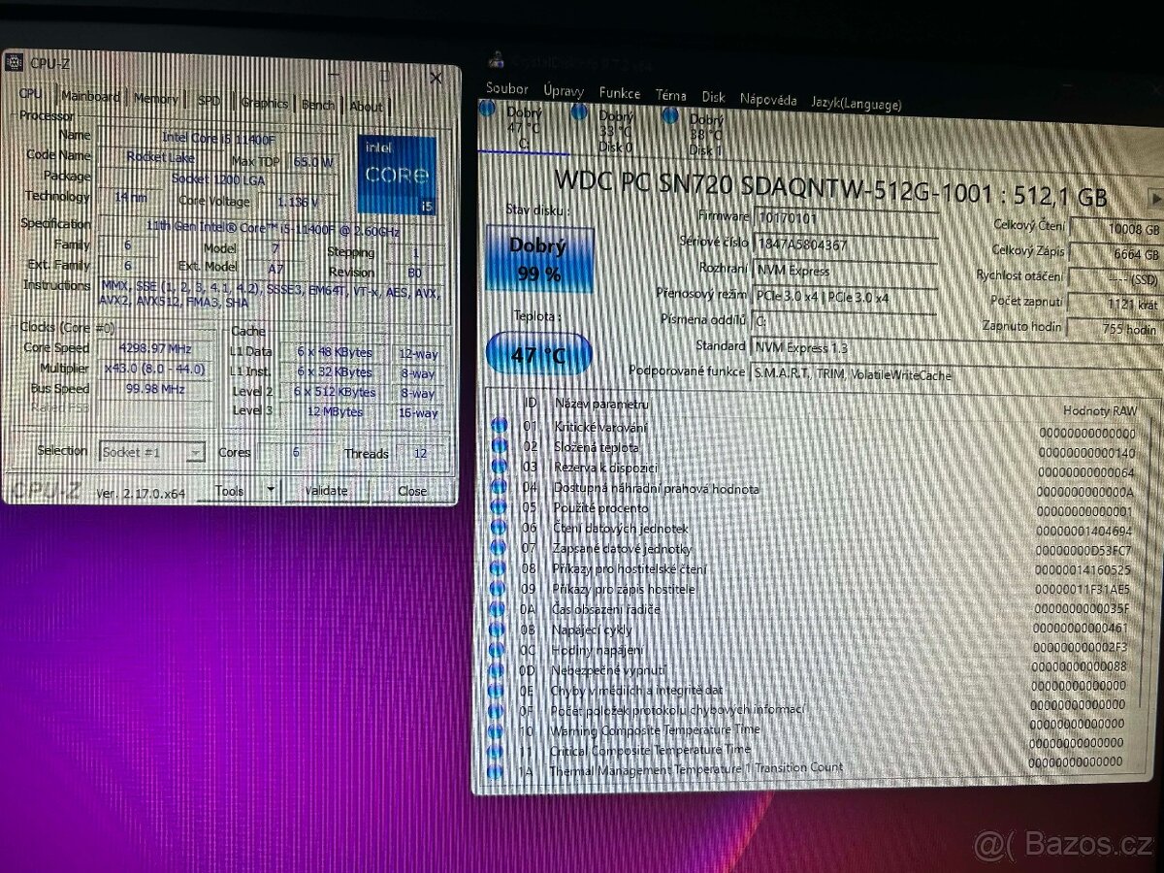Image resolution: width=1164 pixels, height=873 pixels.
Task: Click the blue dot beside Kritické varování
Action: coord(501,426)
